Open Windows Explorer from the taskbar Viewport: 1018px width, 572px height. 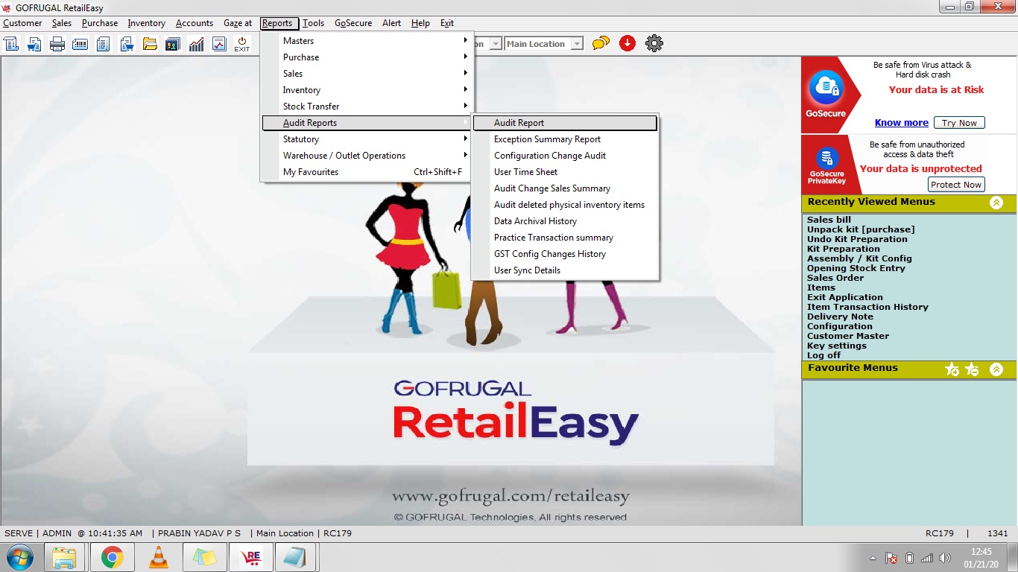(65, 557)
